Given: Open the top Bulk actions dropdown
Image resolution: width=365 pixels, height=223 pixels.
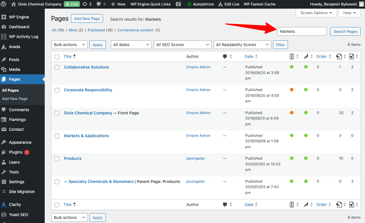Looking at the screenshot, I should point(69,45).
